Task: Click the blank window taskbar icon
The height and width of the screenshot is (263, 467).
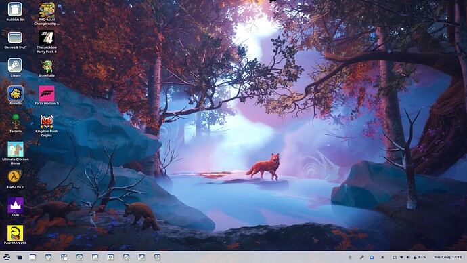Action: pyautogui.click(x=32, y=257)
